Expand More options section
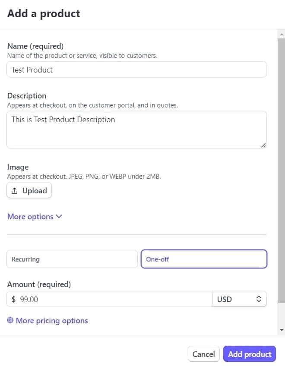This screenshot has height=366, width=285. (x=30, y=217)
